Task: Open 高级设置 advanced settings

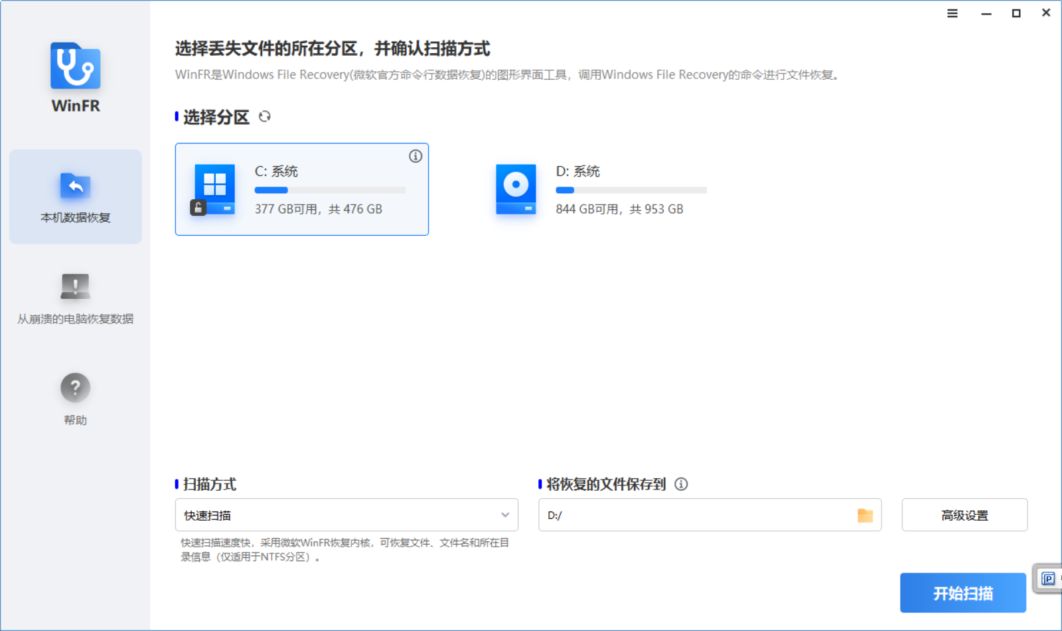Action: click(964, 515)
